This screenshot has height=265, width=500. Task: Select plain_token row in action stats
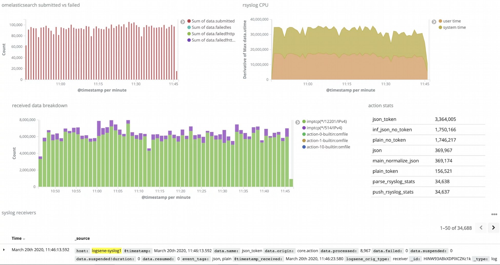tap(428, 171)
